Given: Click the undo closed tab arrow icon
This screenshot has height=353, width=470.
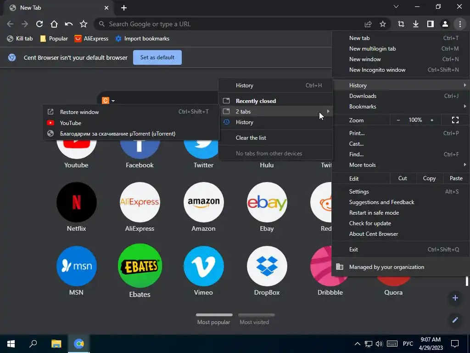Looking at the screenshot, I should (x=69, y=24).
